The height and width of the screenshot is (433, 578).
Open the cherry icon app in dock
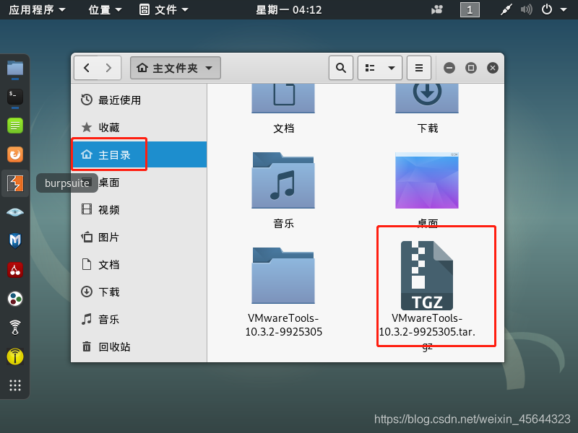pyautogui.click(x=15, y=270)
